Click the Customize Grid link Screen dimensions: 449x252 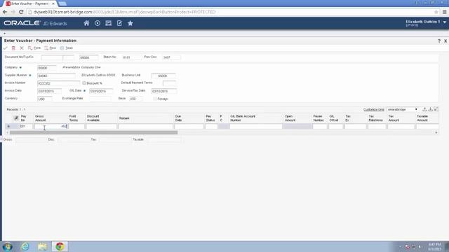tap(374, 110)
